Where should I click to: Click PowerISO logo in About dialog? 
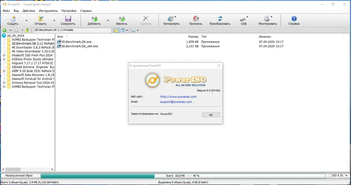pos(152,80)
